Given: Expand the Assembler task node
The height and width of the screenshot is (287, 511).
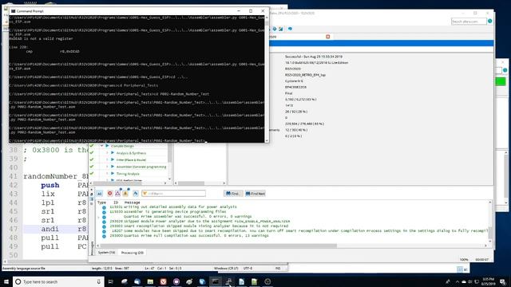Looking at the screenshot, I should (x=107, y=167).
